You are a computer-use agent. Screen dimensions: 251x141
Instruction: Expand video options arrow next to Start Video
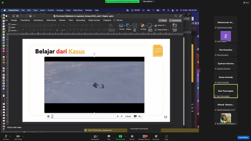click(x=23, y=136)
